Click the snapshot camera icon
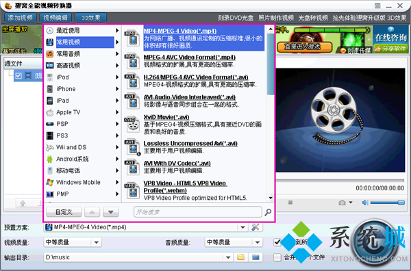 tap(342, 203)
